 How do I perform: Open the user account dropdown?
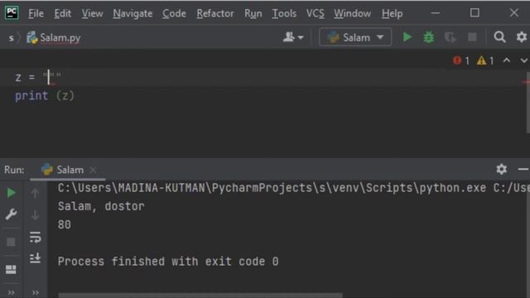click(x=292, y=37)
